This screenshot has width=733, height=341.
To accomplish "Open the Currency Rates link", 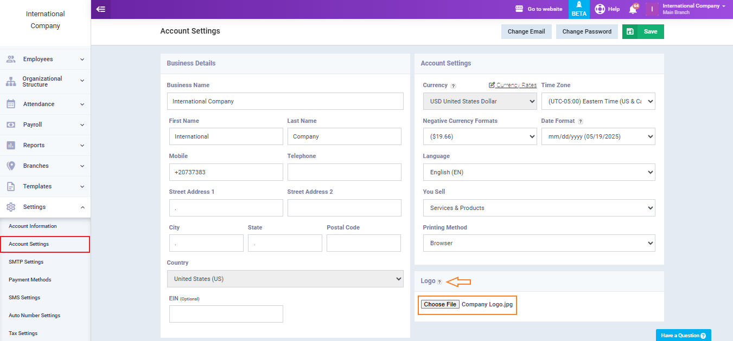I will (x=513, y=85).
